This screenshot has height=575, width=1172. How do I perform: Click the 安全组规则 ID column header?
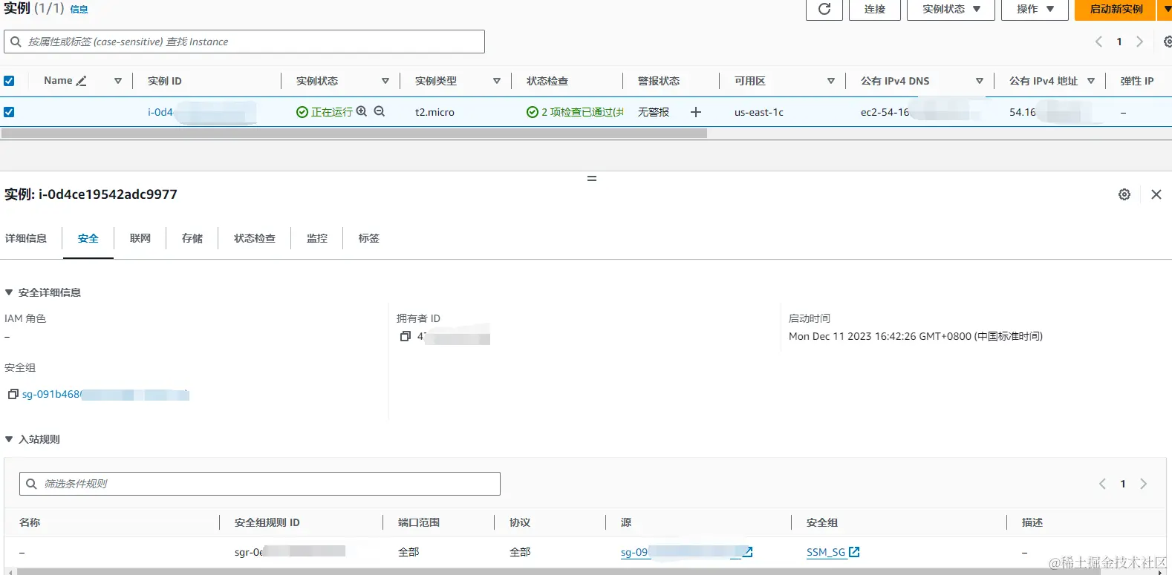tap(267, 522)
